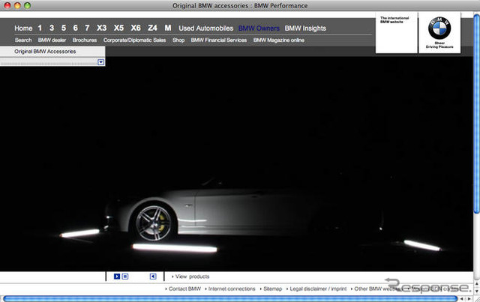Click the horizontal scrollbar right arrow
This screenshot has height=302, width=480.
tap(469, 299)
